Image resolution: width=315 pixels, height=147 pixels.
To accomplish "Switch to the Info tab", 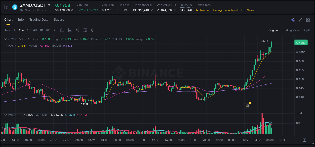I will click(21, 19).
